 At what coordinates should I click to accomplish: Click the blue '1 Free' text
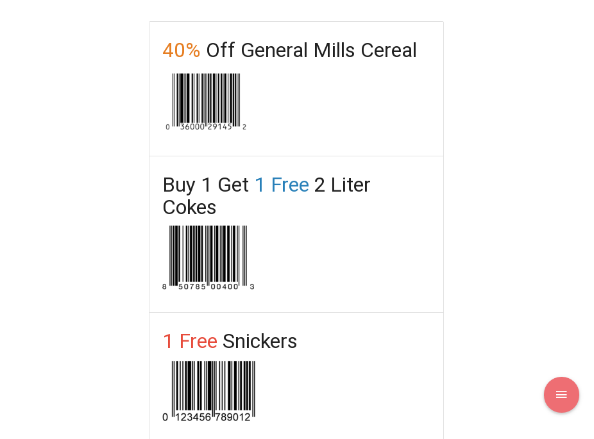282,185
